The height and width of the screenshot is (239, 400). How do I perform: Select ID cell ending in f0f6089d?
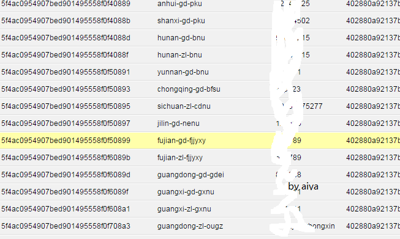pyautogui.click(x=66, y=175)
